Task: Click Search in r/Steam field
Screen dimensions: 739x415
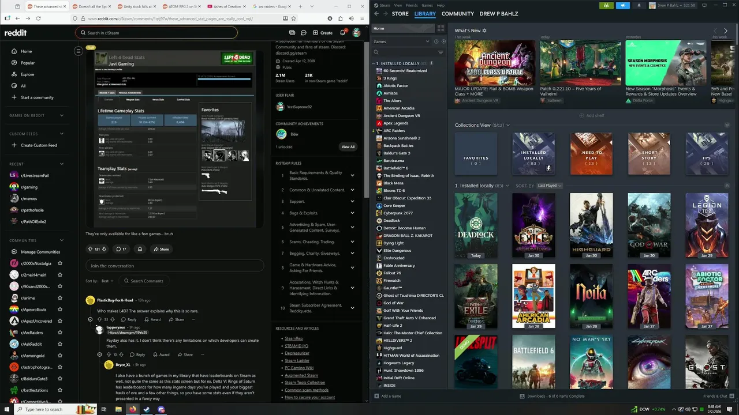Action: point(156,33)
